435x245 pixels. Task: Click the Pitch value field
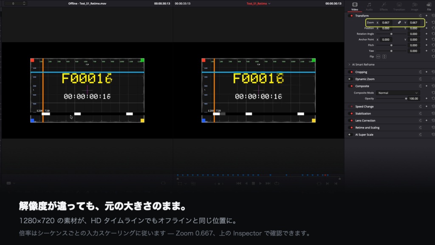pos(414,45)
